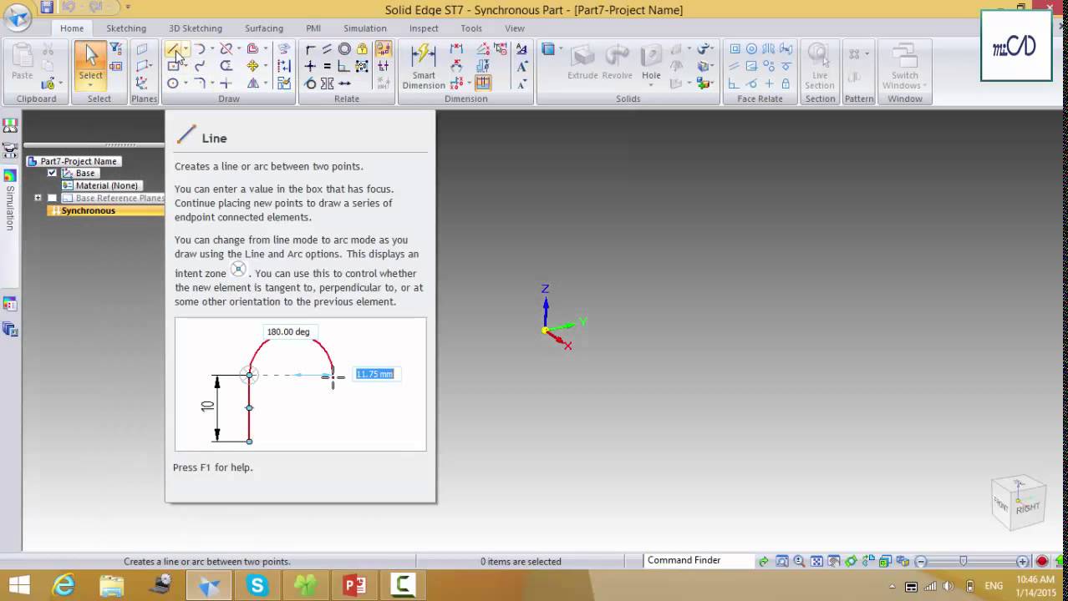
Task: Click the Fit view icon in status bar
Action: (817, 562)
